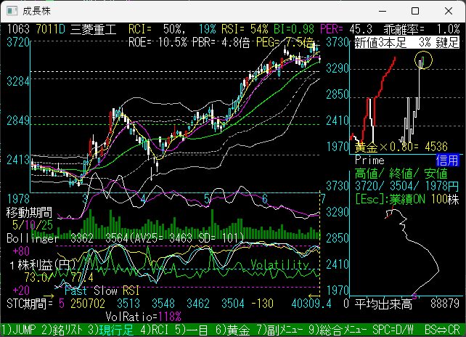Screen dimensions: 466x337
Task: Select 4)RCI in the bottom menu bar
Action: click(x=155, y=330)
